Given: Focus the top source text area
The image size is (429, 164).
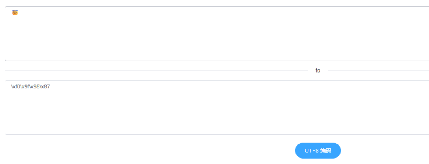Looking at the screenshot, I should pos(217,33).
